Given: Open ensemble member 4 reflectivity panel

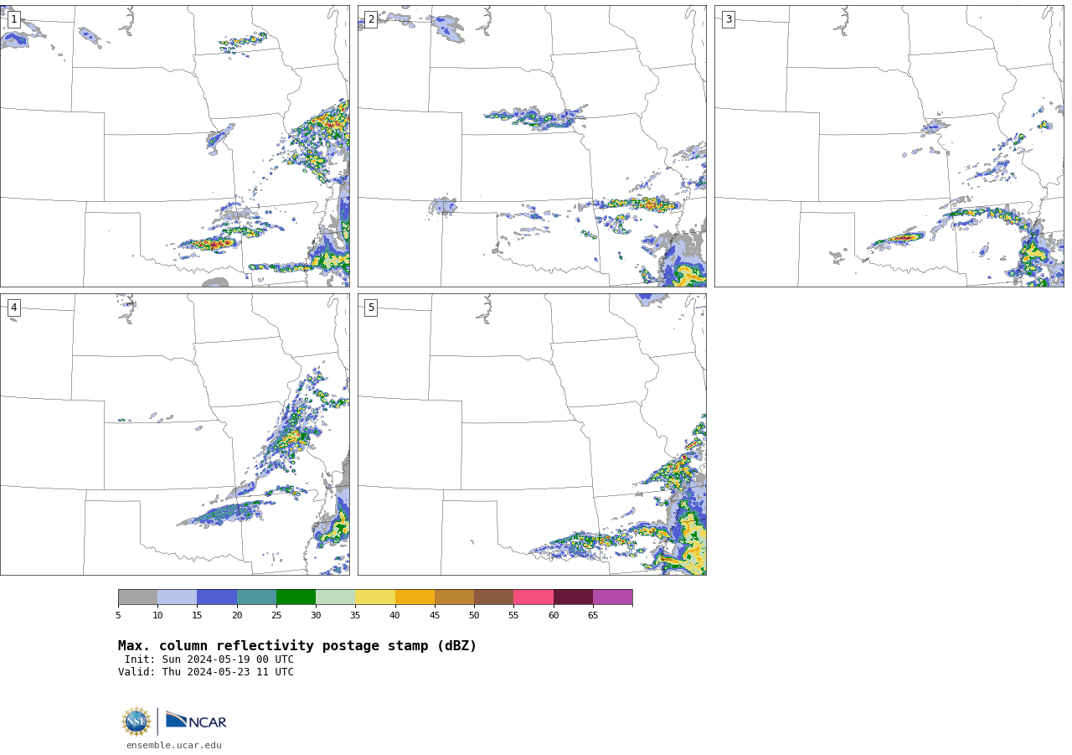Looking at the screenshot, I should 175,434.
